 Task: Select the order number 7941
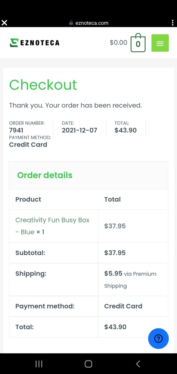click(16, 130)
